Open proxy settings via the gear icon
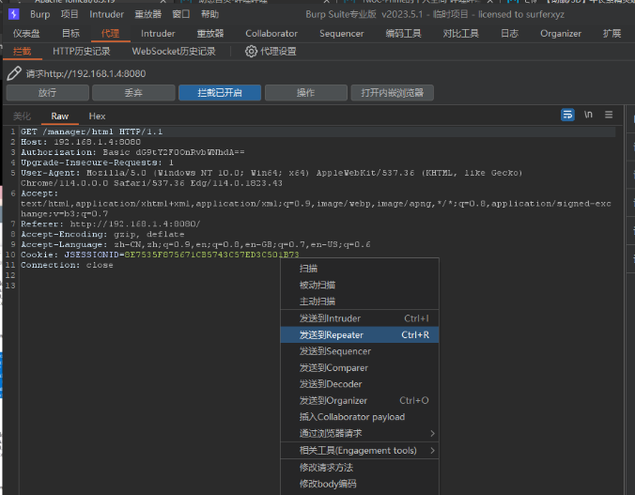Image resolution: width=635 pixels, height=495 pixels. tap(251, 52)
